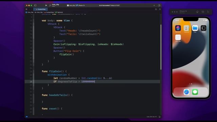Open the Coin_Flip scheme selector
Viewport: 217px width, 122px height.
pyautogui.click(x=71, y=5)
